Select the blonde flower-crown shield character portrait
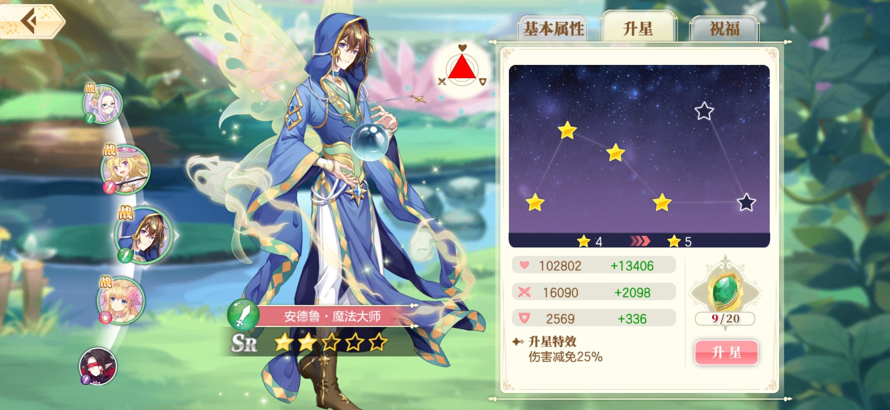 coord(121,300)
